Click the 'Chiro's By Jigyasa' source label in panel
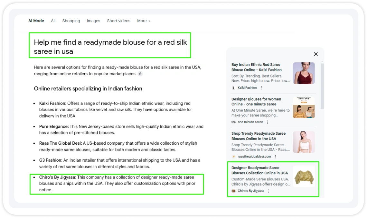Image resolution: width=367 pixels, height=218 pixels. [251, 191]
